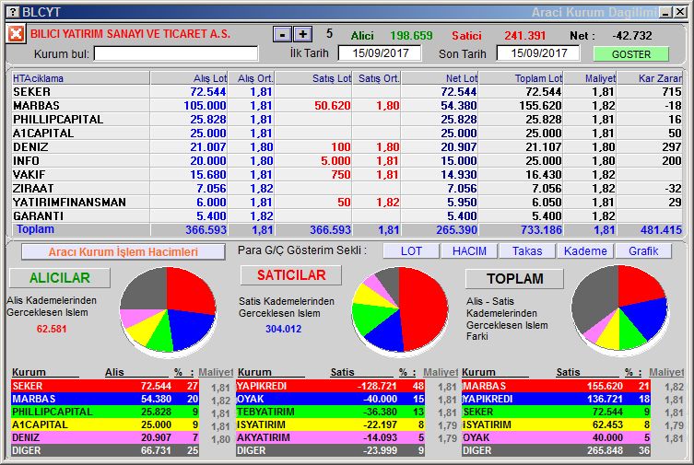Click green PHILLIPCAPITAL row in buyers list
Image resolution: width=694 pixels, height=465 pixels.
point(105,412)
